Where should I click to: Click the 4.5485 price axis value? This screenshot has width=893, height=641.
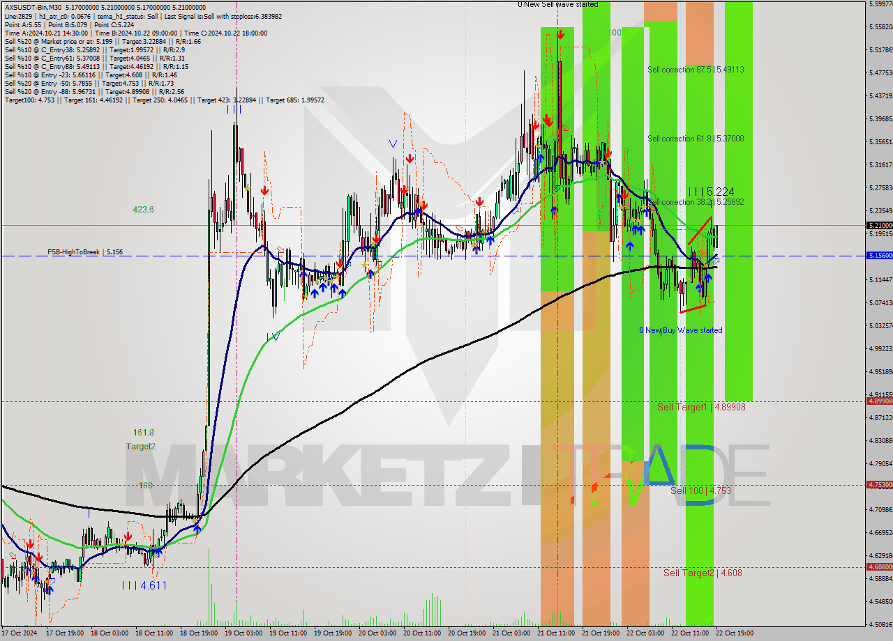point(880,601)
